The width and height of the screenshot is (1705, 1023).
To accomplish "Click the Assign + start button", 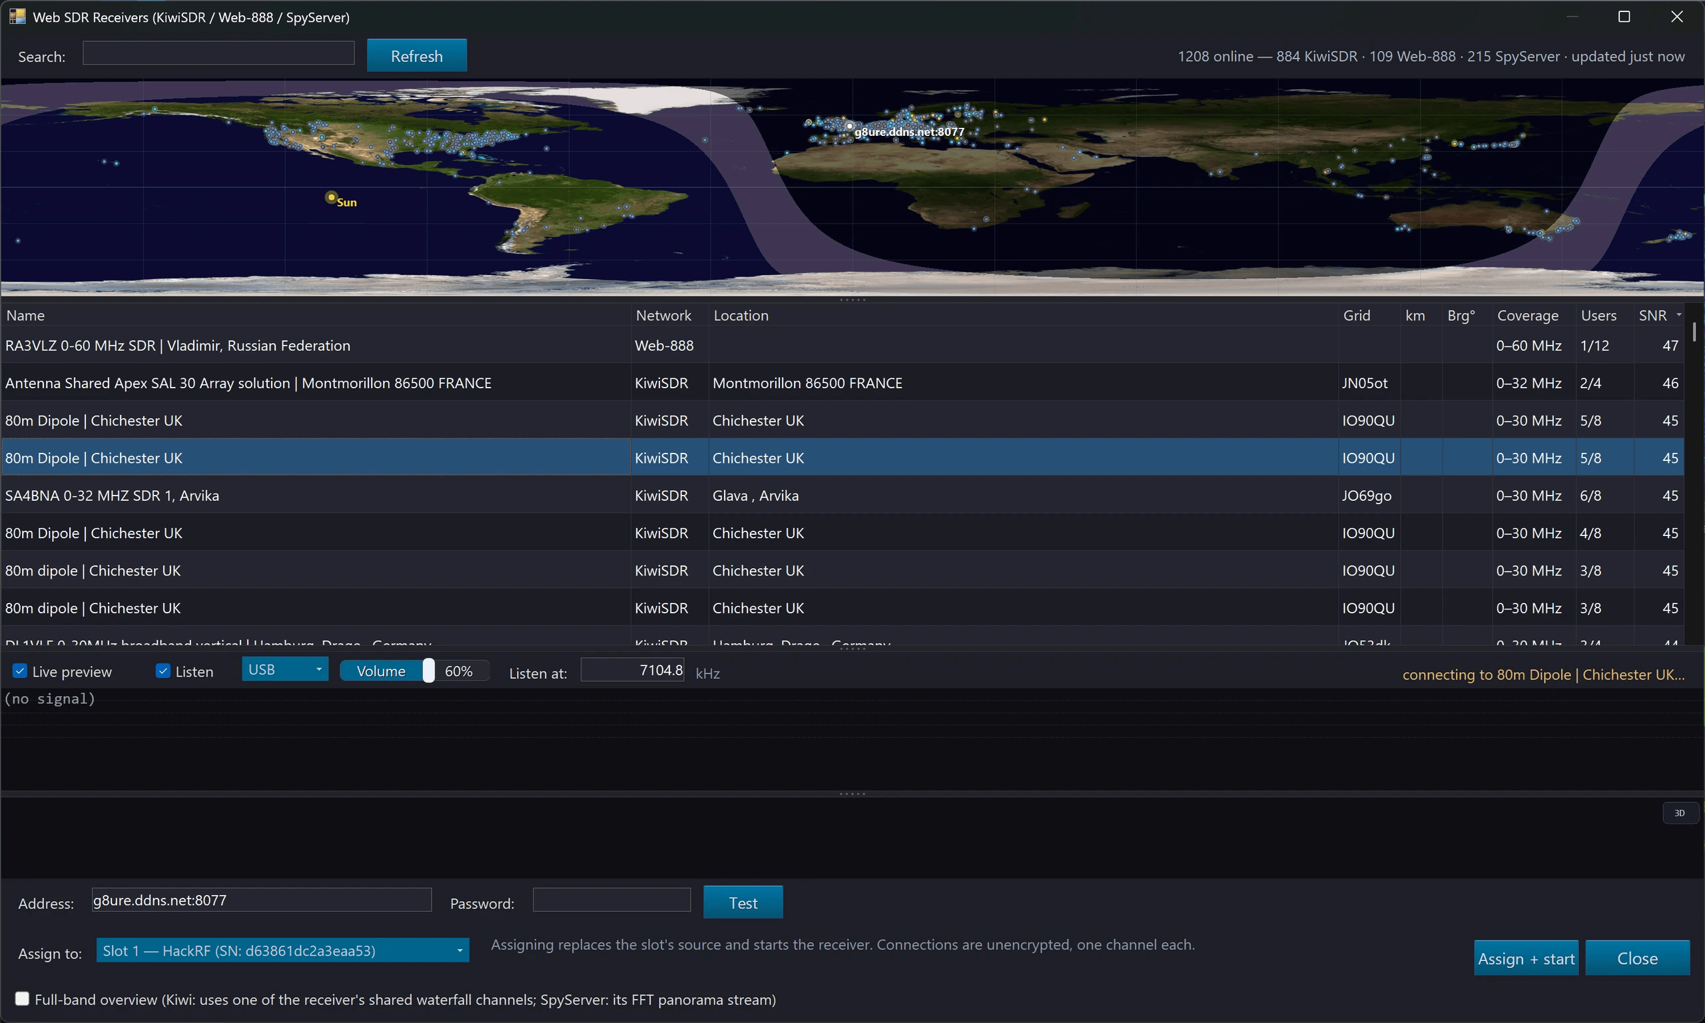I will point(1526,958).
